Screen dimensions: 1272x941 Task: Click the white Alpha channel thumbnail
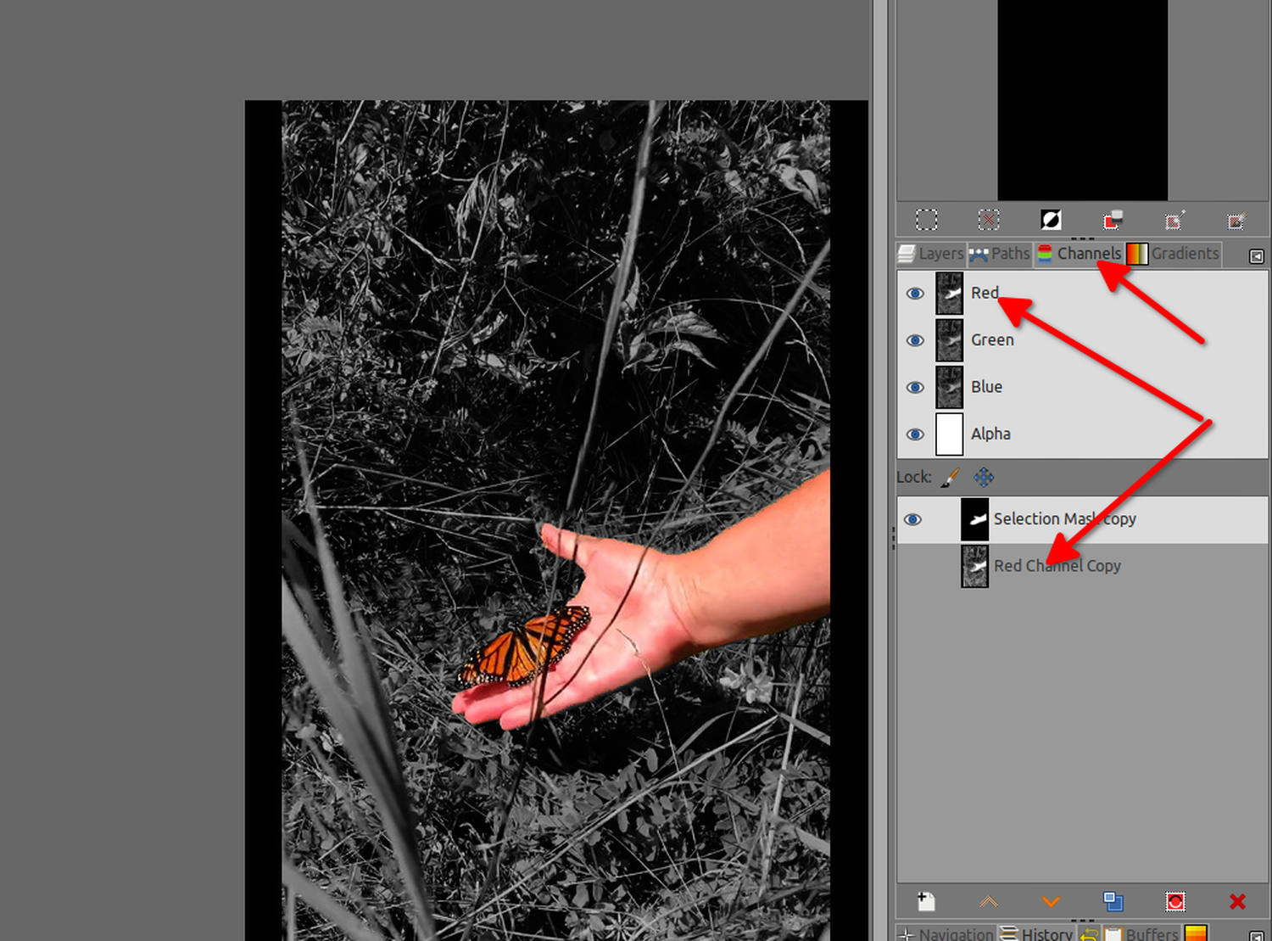(949, 434)
